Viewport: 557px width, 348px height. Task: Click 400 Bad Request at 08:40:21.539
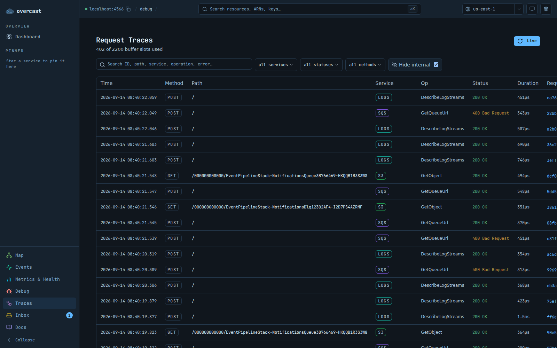coord(491,238)
